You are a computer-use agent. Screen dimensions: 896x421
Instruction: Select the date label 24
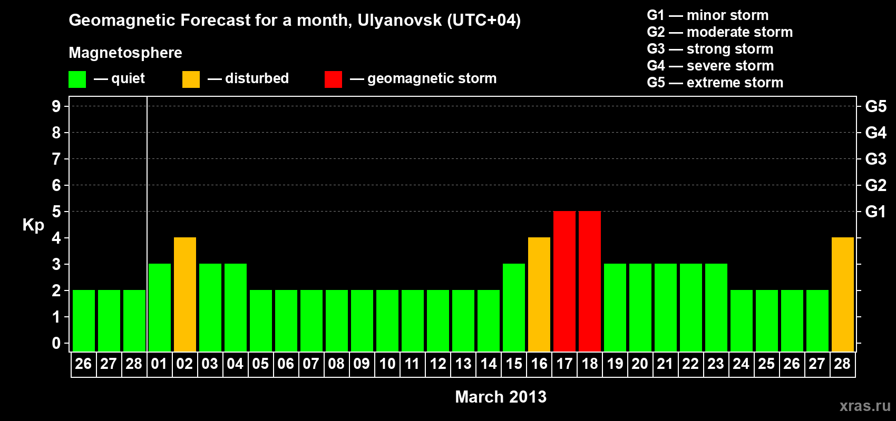(741, 364)
